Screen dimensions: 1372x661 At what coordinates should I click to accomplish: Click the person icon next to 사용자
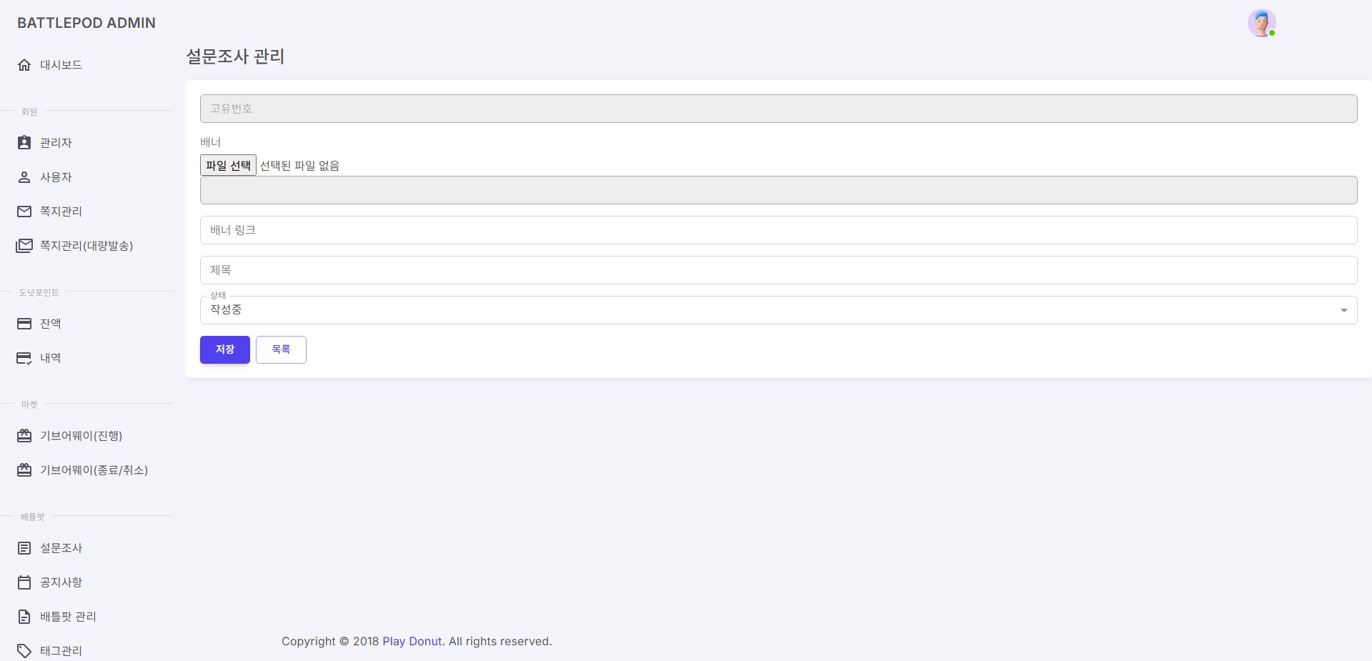coord(24,177)
